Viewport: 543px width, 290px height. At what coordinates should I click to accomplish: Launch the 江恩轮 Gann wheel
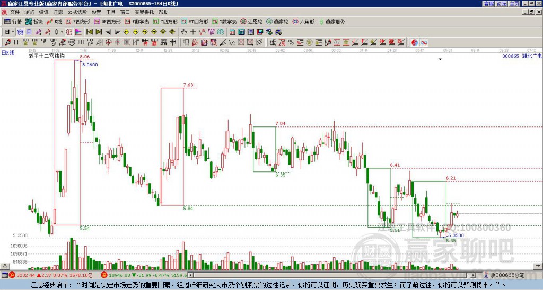pos(251,21)
